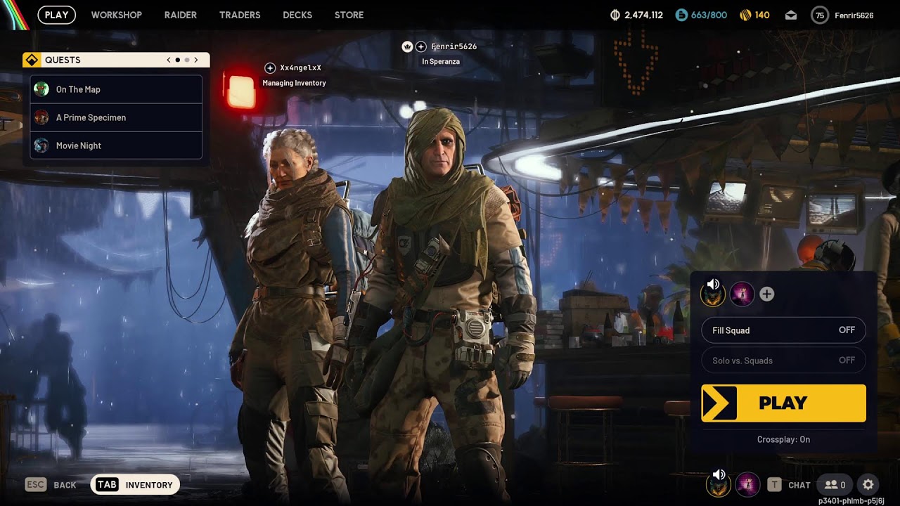900x506 pixels.
Task: Switch to the Workshop tab
Action: pos(117,15)
